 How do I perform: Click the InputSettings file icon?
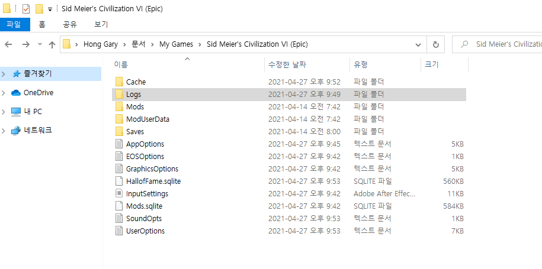point(119,193)
